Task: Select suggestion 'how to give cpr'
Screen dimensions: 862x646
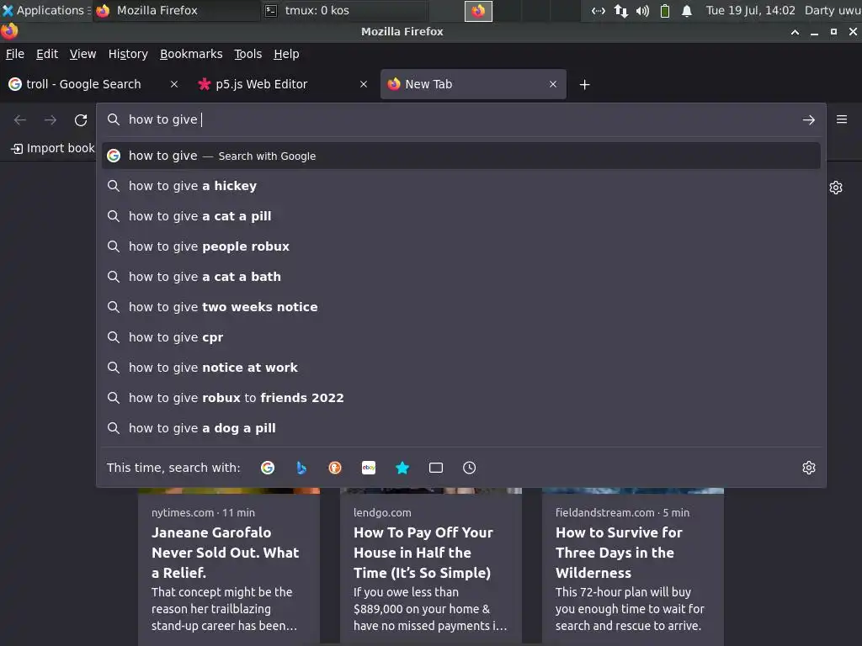Action: pyautogui.click(x=460, y=336)
